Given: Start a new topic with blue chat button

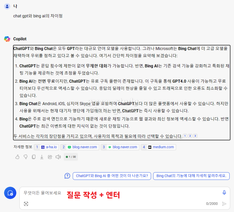Looking at the screenshot, I should (10, 193).
